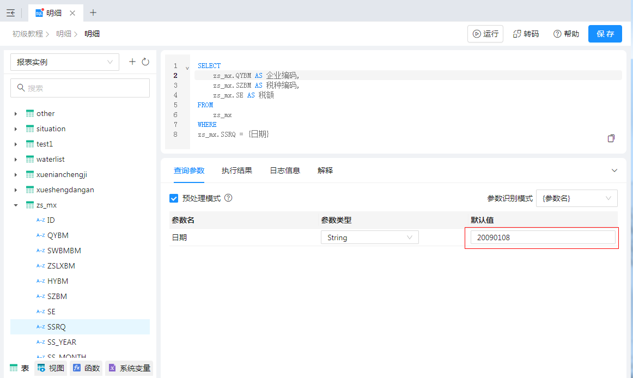Collapse the bottom panel with the chevron icon
Viewport: 633px width, 378px height.
614,170
